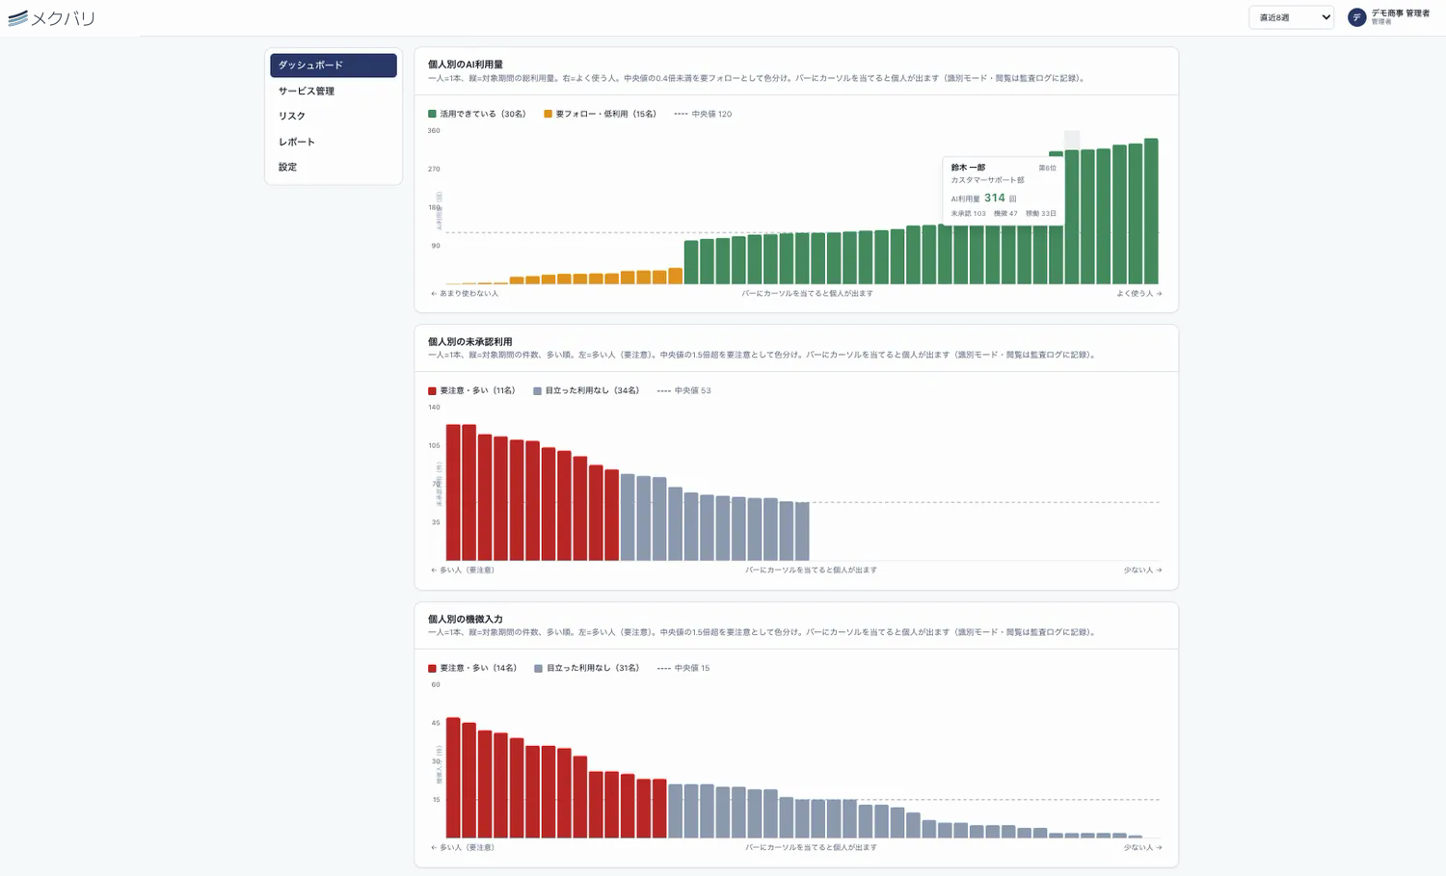Click the last grey bar in 未承認利用 chart

802,531
